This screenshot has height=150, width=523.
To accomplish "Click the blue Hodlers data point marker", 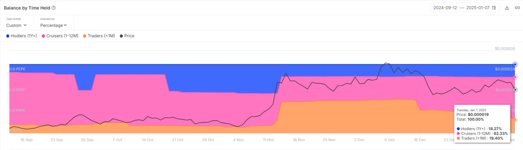I will coord(515,64).
